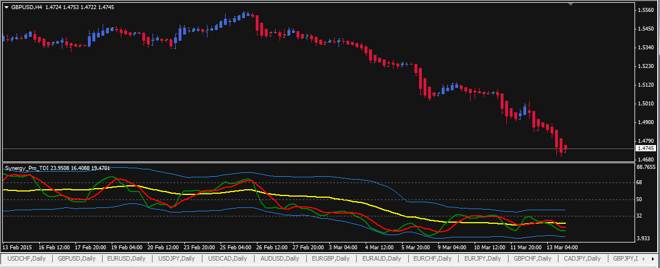Open the AUDUSD,Daily chart tab
Screen dimensions: 660x268
point(280,258)
